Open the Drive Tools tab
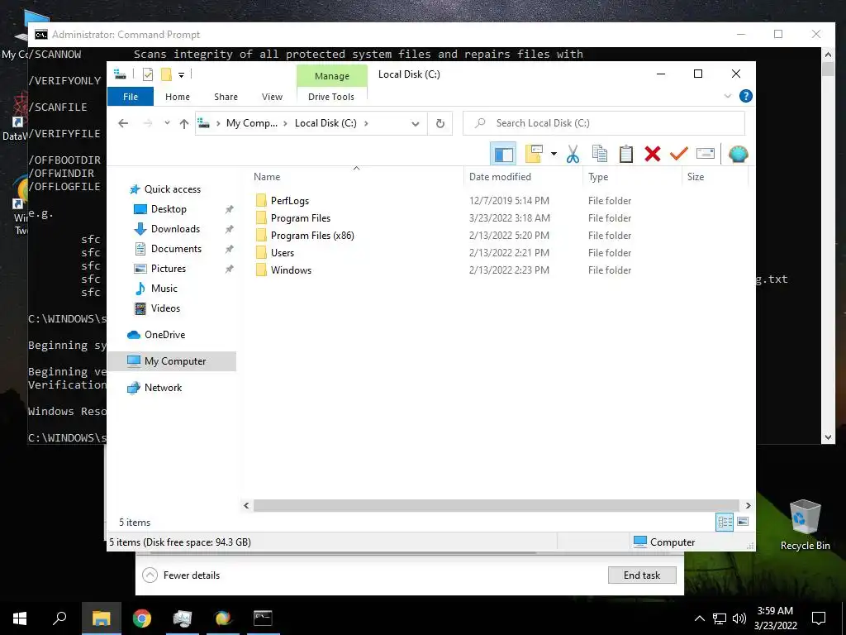The image size is (846, 635). point(331,97)
